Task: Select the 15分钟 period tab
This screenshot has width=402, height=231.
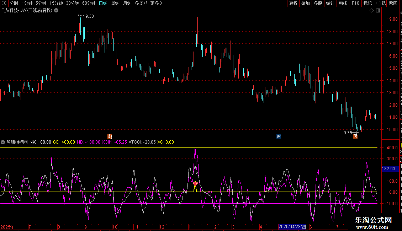Action: point(56,3)
